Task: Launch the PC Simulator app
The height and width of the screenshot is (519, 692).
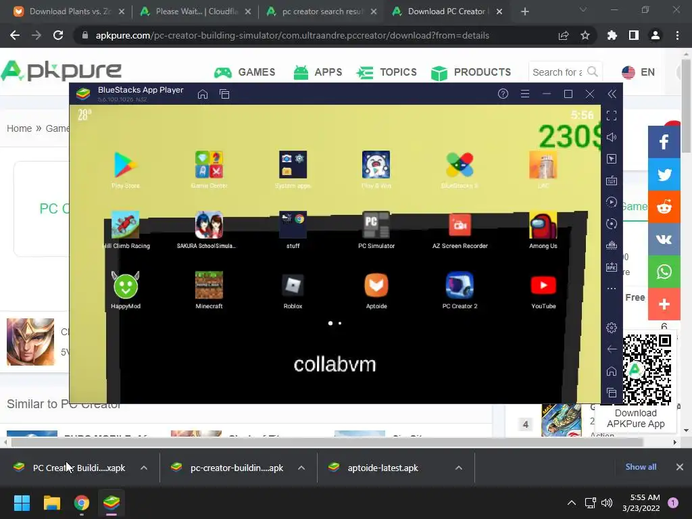Action: coord(376,224)
